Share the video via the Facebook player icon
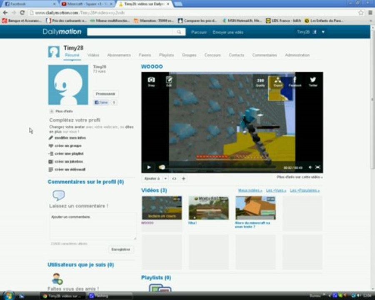 point(295,82)
